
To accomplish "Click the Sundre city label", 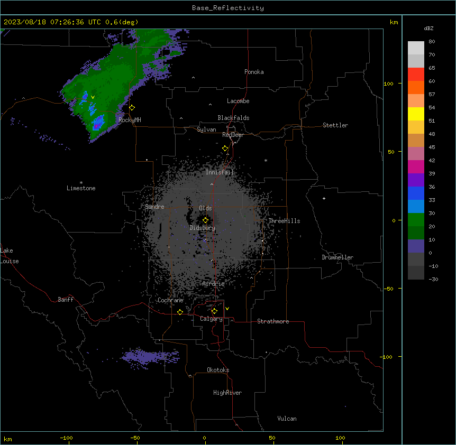I will (x=154, y=207).
